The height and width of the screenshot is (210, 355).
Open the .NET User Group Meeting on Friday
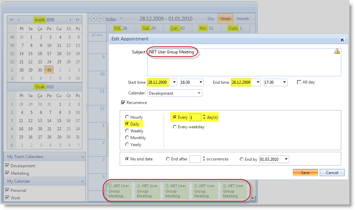(234, 191)
